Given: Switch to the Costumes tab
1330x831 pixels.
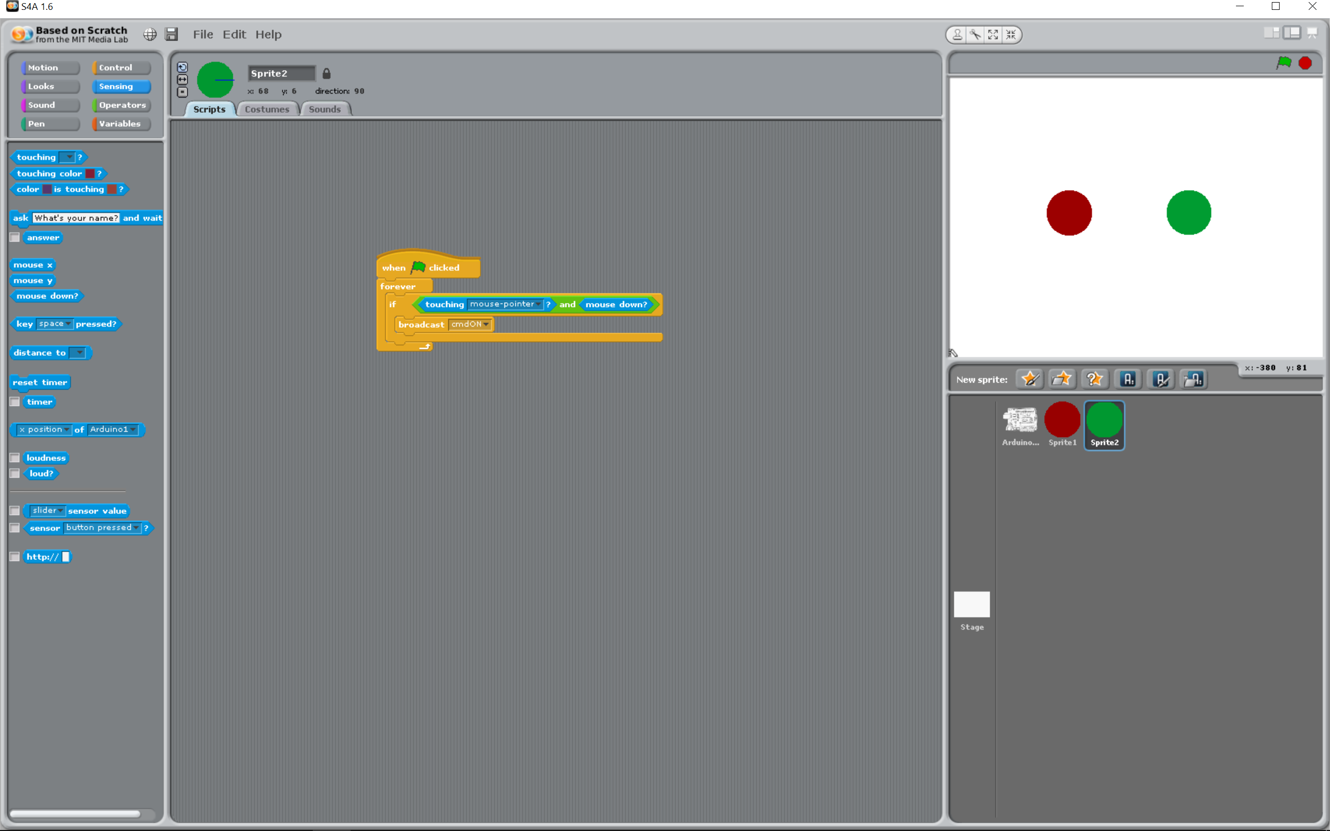Looking at the screenshot, I should click(267, 109).
